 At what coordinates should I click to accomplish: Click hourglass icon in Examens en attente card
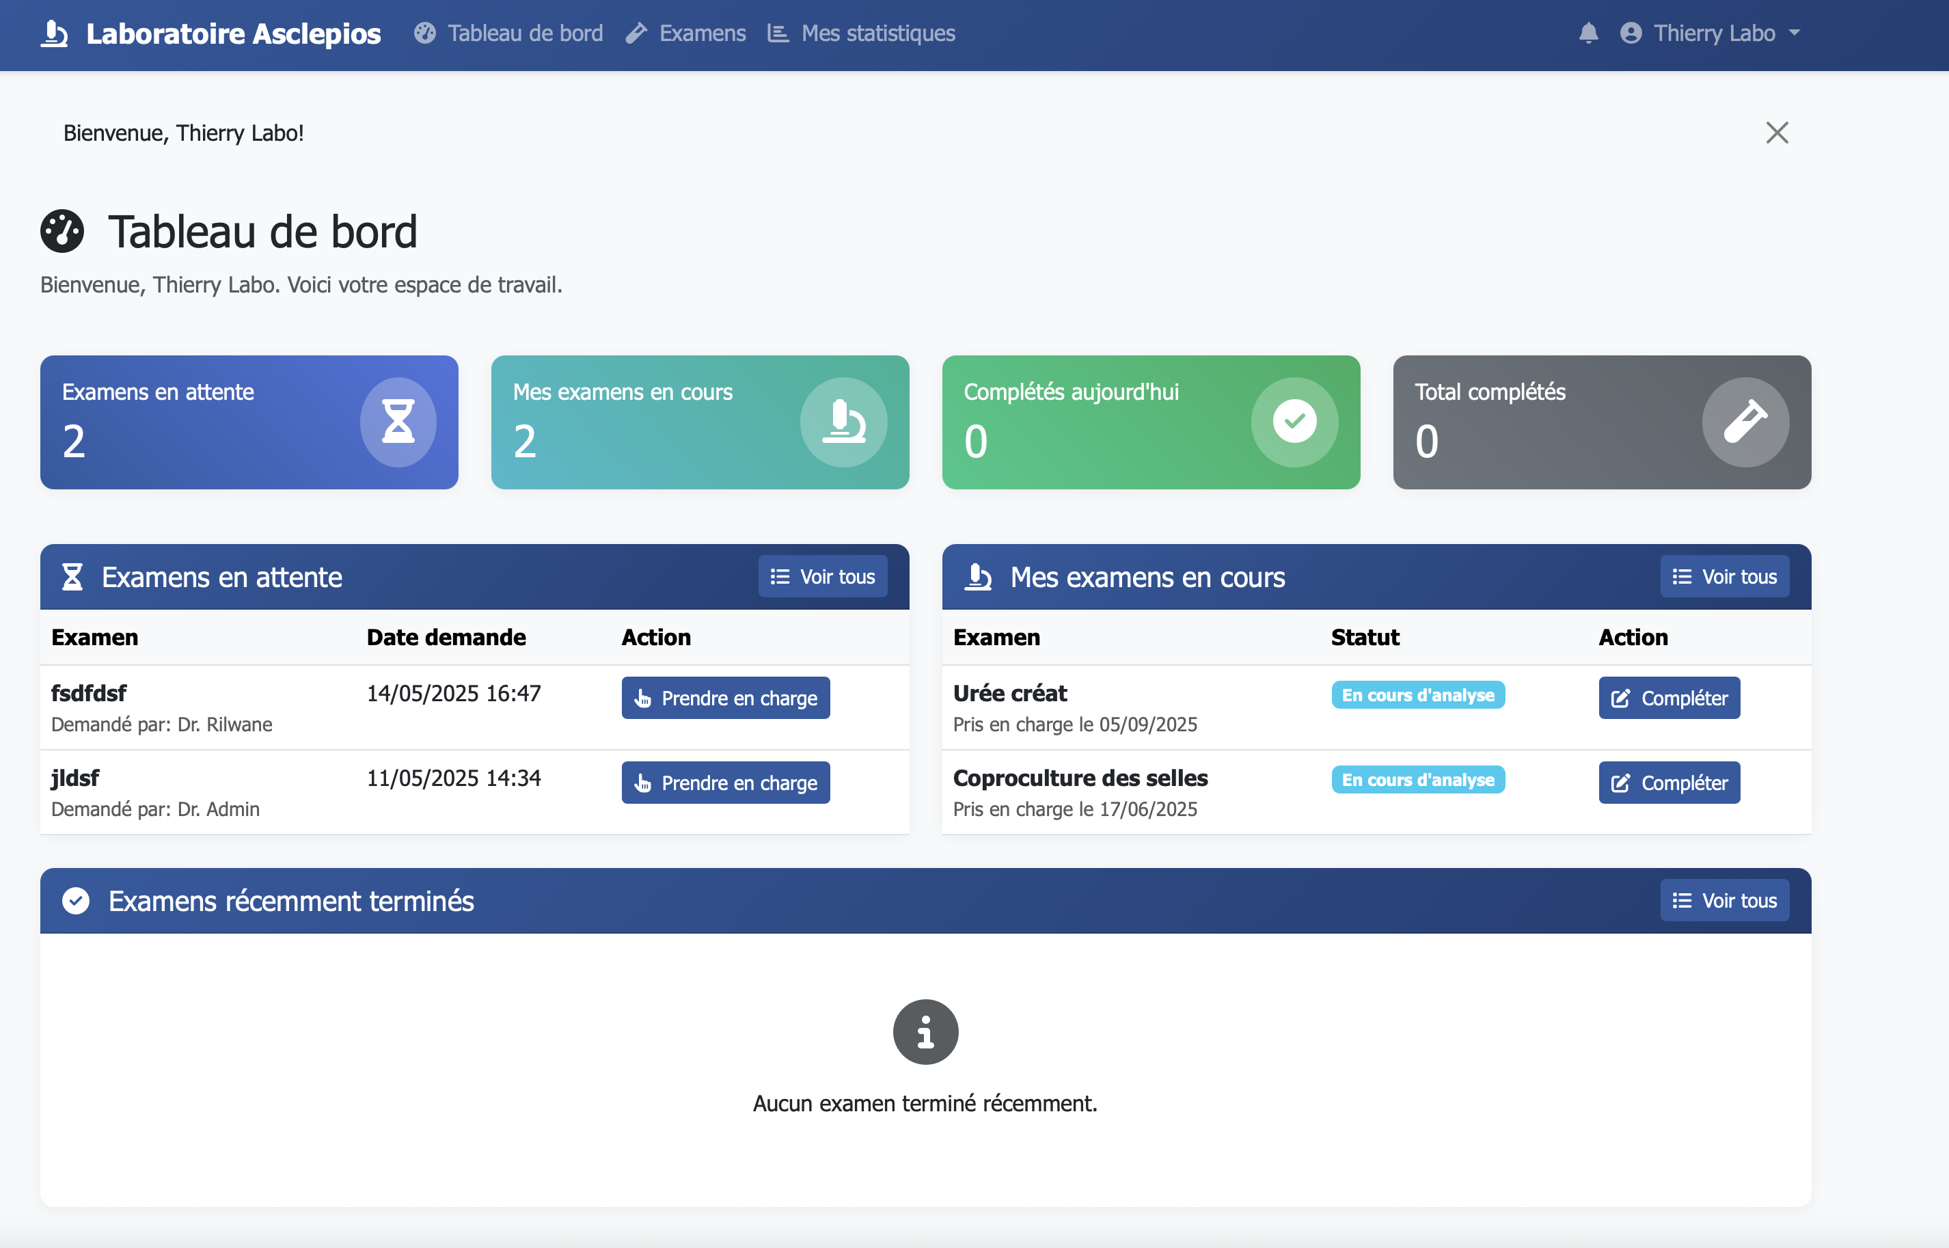398,422
